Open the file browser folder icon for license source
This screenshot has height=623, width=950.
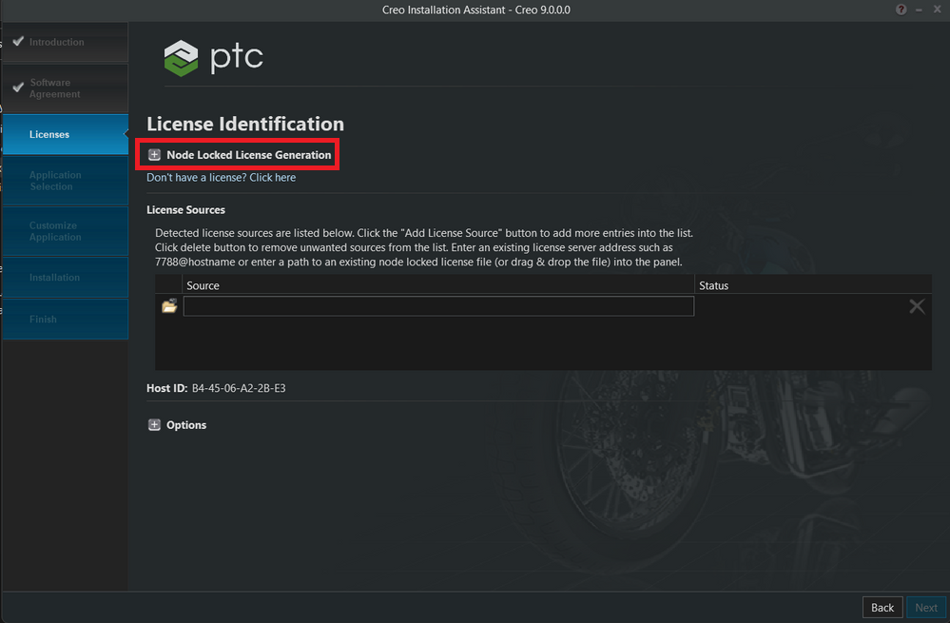[168, 305]
